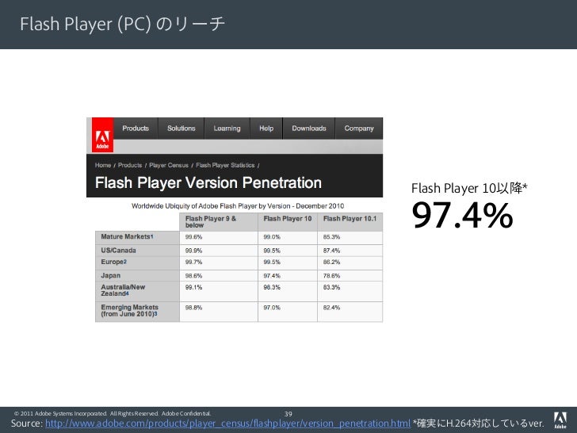Click Japan 98.6% cell
The height and width of the screenshot is (433, 577).
coord(219,276)
